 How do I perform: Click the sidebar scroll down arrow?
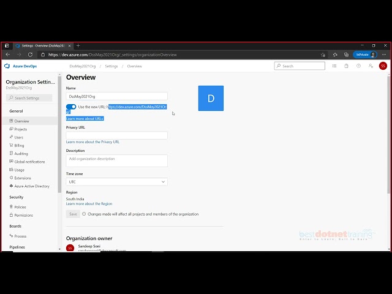coord(59,249)
